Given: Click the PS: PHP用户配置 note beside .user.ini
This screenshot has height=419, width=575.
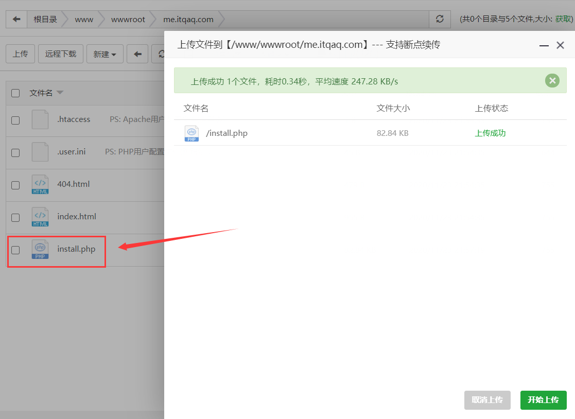Looking at the screenshot, I should pos(134,152).
